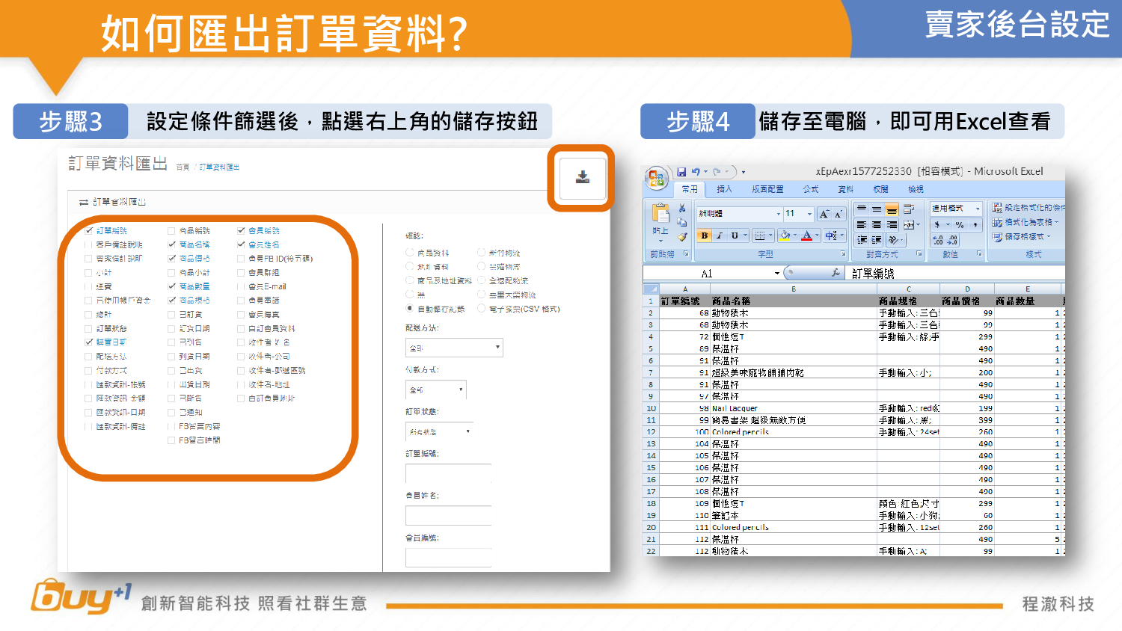Image resolution: width=1122 pixels, height=631 pixels.
Task: Click the Excel Office orb button
Action: point(656,178)
